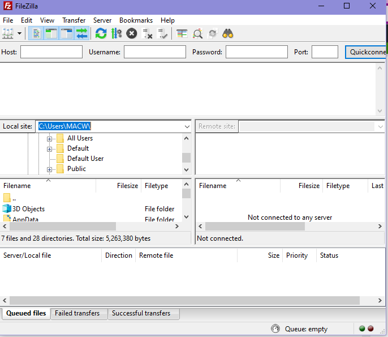The height and width of the screenshot is (337, 388).
Task: Open the directory listing filters dialog
Action: [182, 33]
